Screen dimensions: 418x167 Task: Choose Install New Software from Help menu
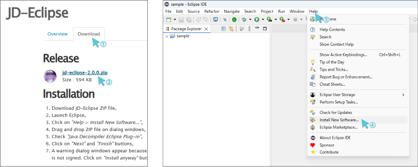[339, 120]
